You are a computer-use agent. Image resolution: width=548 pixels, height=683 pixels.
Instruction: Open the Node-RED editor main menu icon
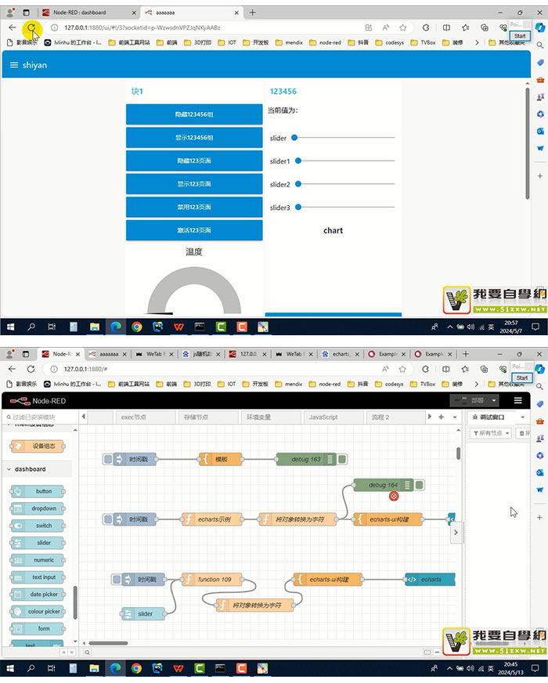518,400
